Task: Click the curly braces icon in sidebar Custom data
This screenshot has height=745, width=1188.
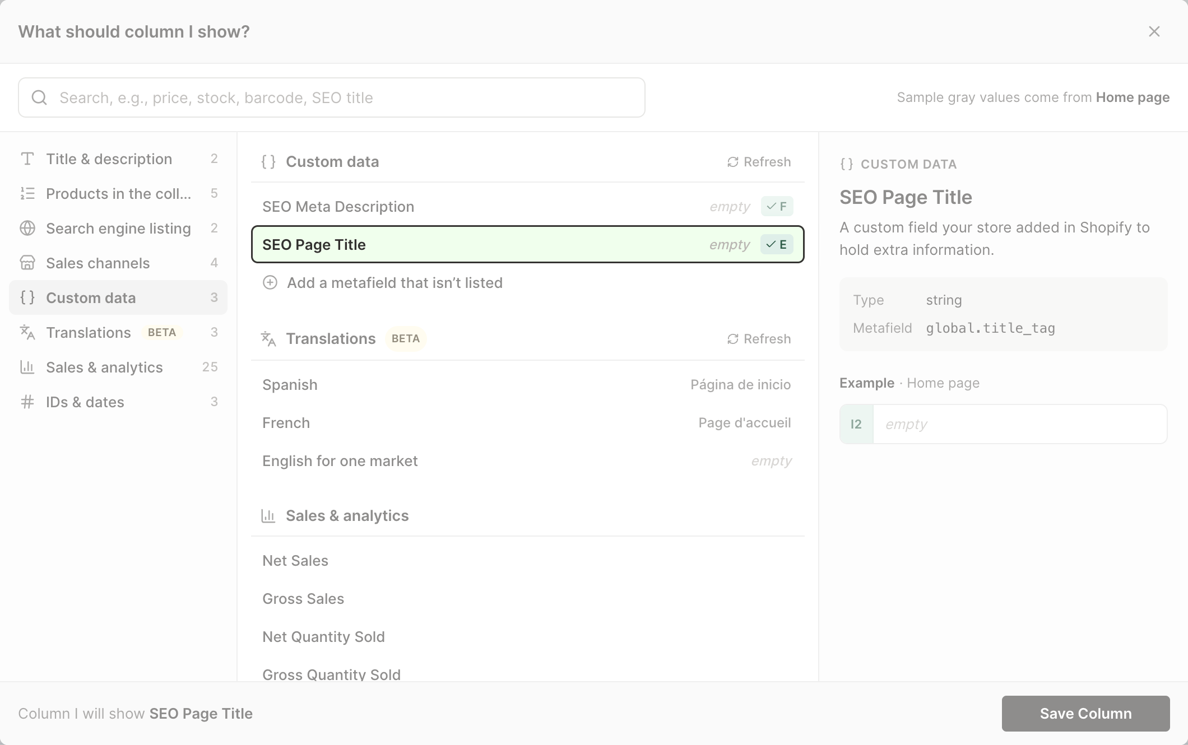Action: click(x=27, y=298)
